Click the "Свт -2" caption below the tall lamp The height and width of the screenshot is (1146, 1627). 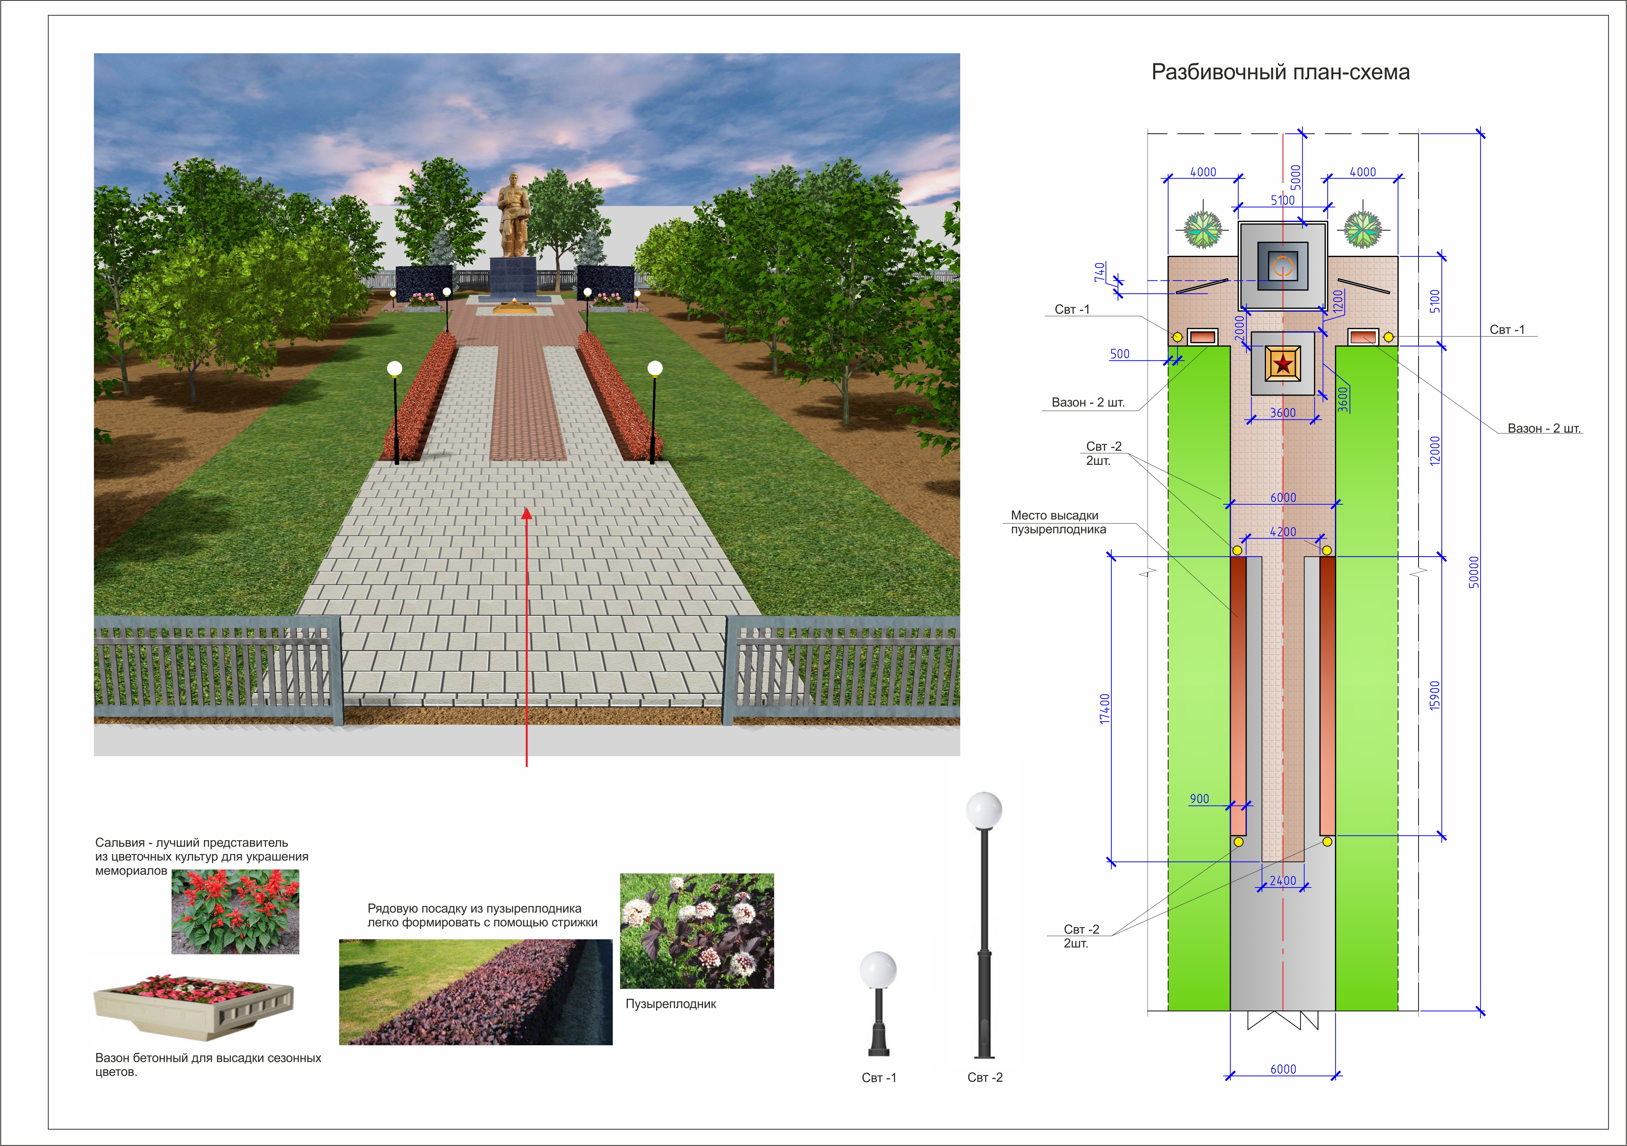[985, 1078]
